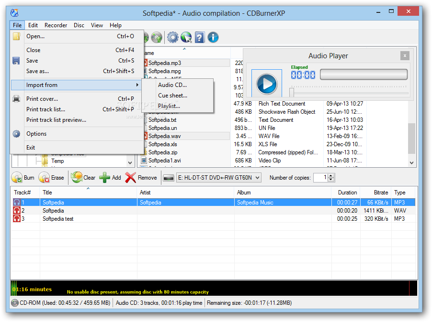Click the Save floppy icon in File menu

point(16,61)
